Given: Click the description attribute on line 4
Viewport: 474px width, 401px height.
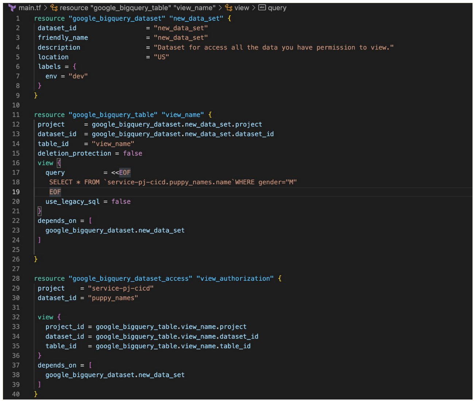Looking at the screenshot, I should 59,47.
